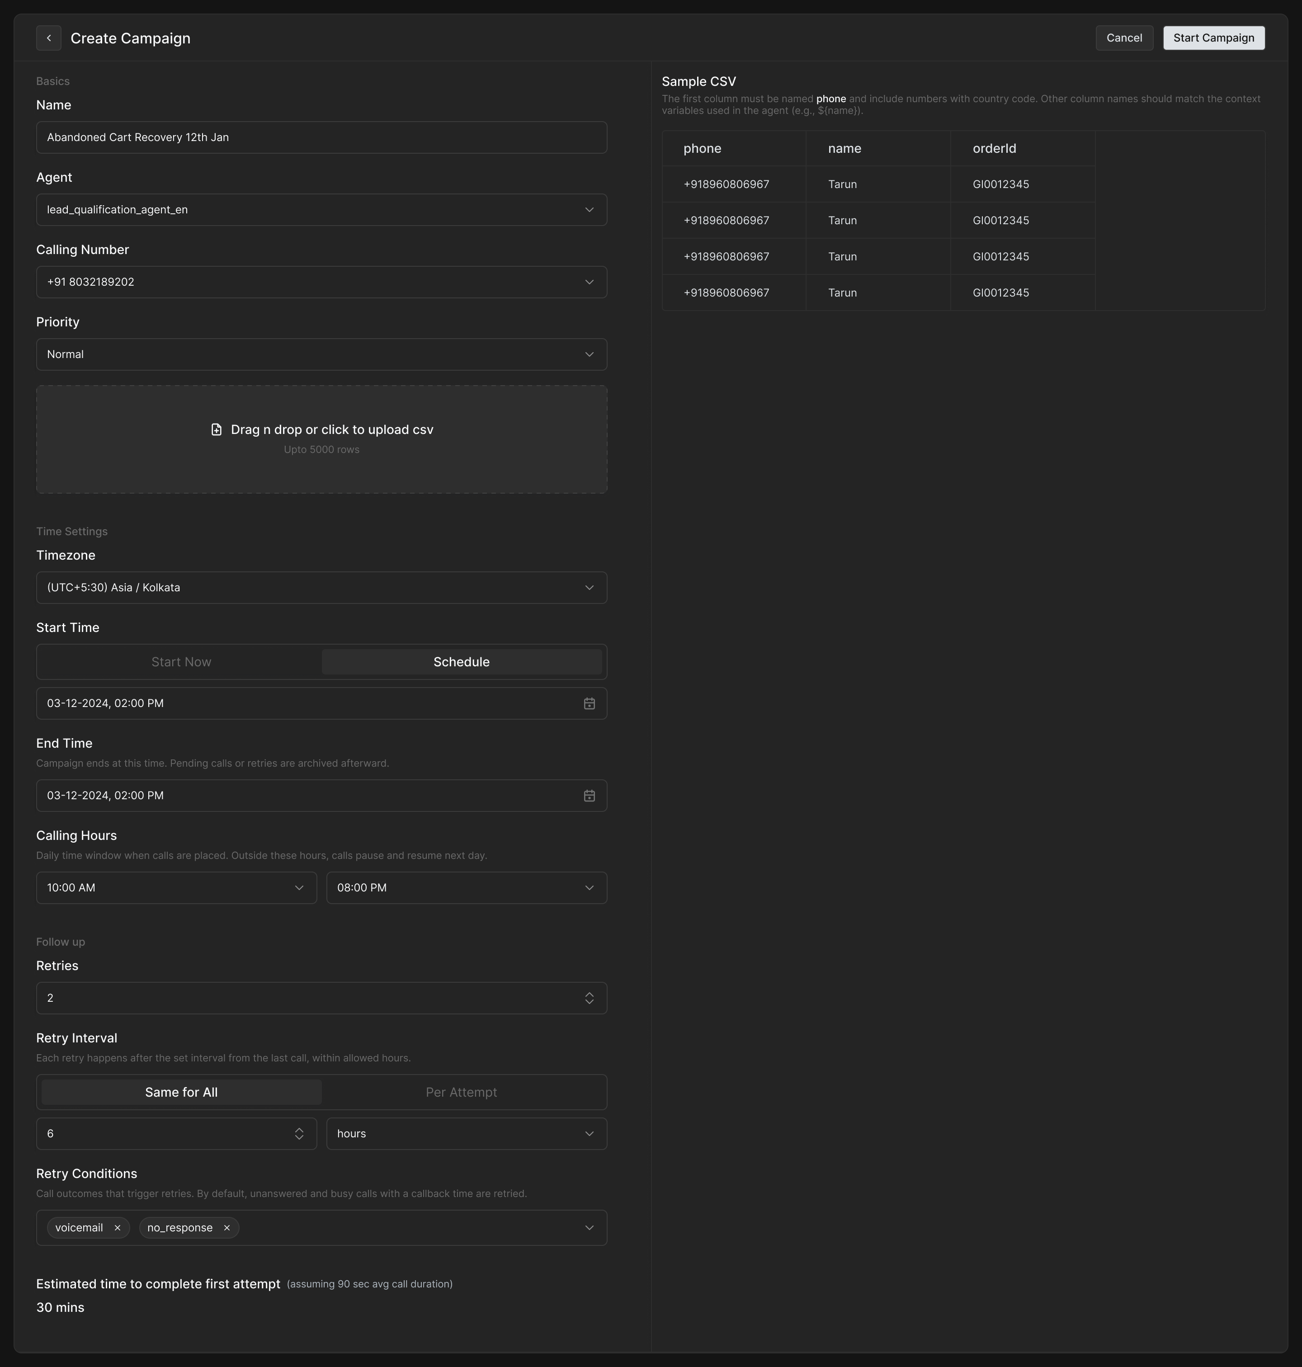The width and height of the screenshot is (1302, 1367).
Task: Change calling hours start 10:00 AM
Action: (x=176, y=887)
